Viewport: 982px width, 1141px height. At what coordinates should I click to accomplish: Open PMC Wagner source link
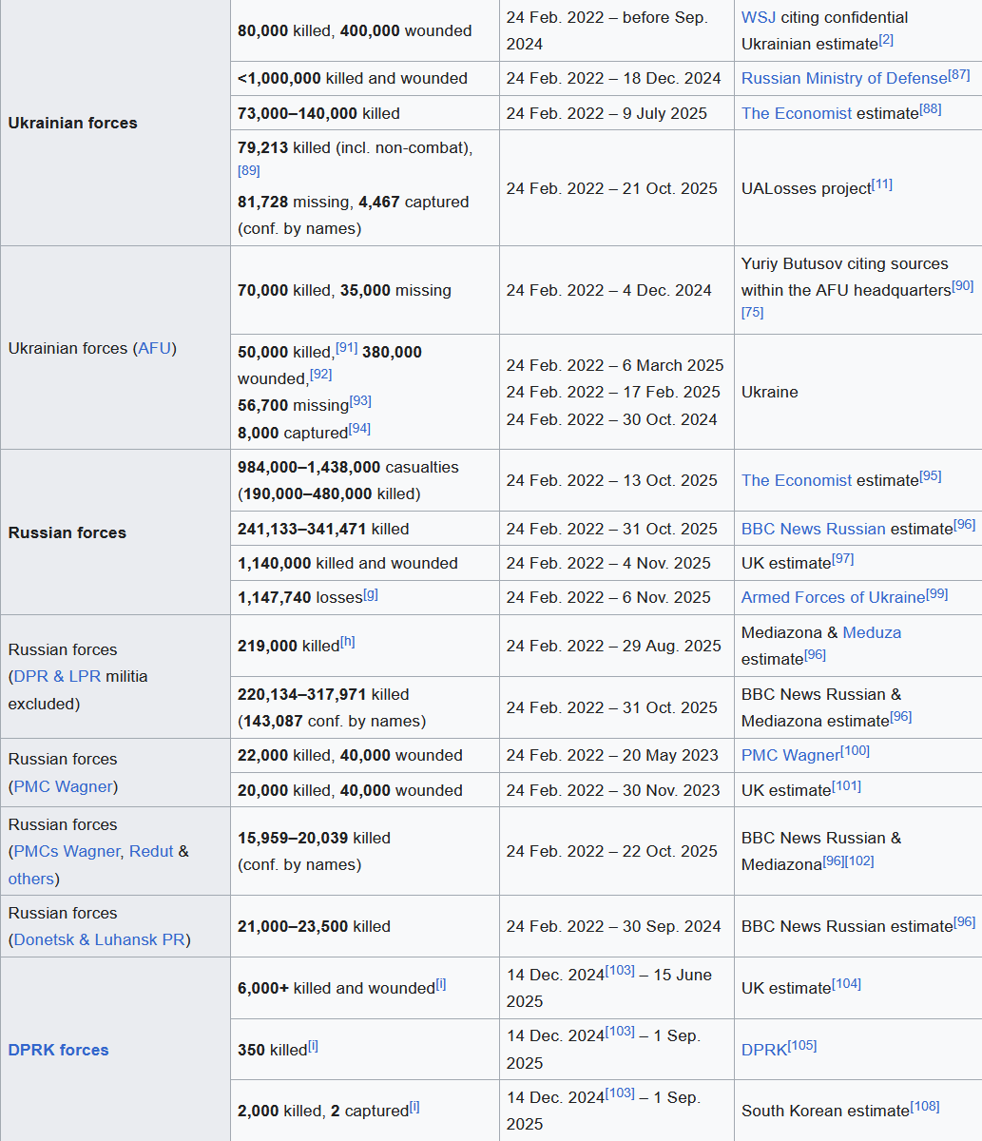[x=791, y=755]
